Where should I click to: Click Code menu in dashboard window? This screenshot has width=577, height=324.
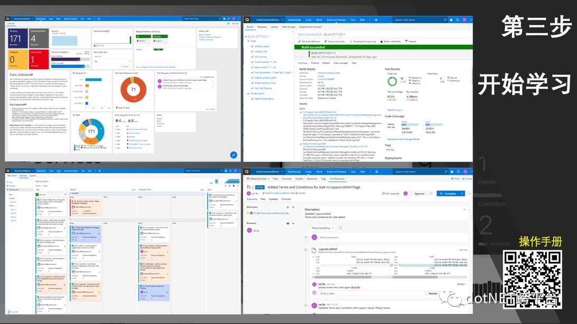[51, 18]
